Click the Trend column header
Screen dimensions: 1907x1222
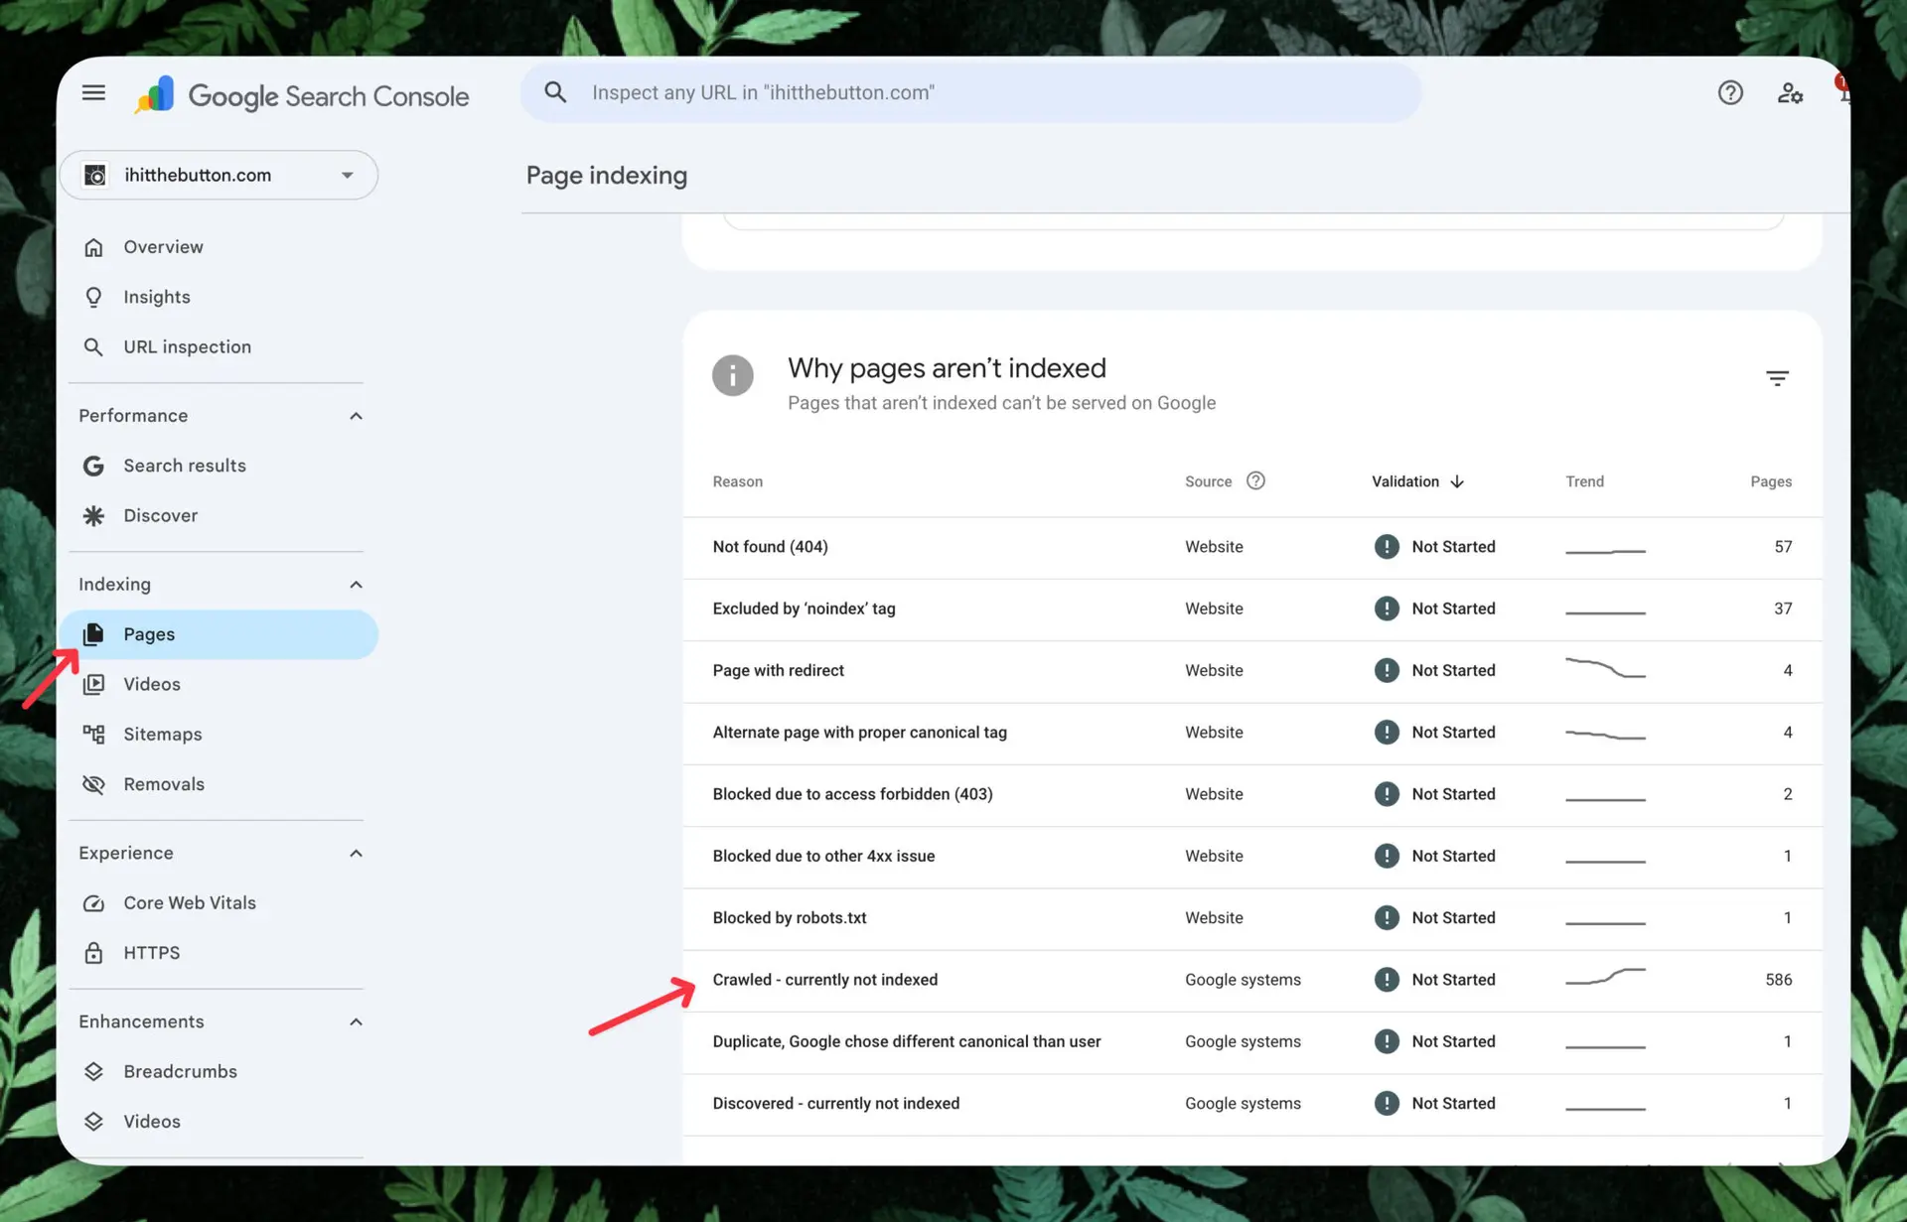pyautogui.click(x=1584, y=481)
